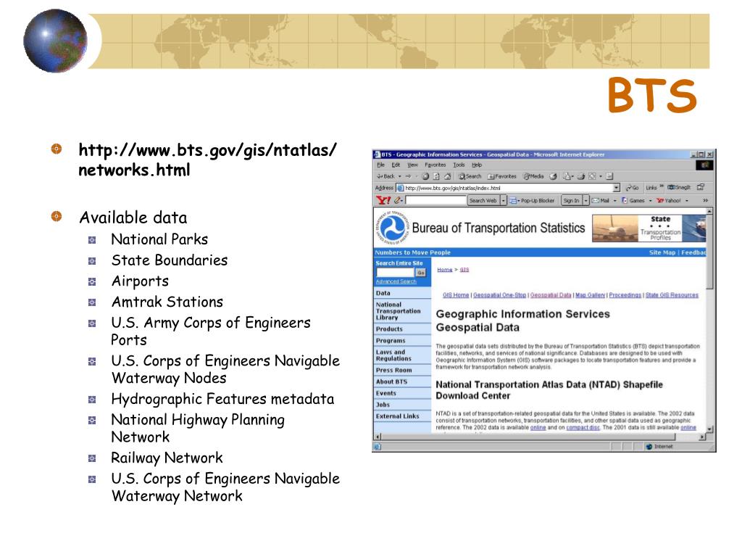Open the Help menu
This screenshot has height=557, width=742.
click(477, 165)
